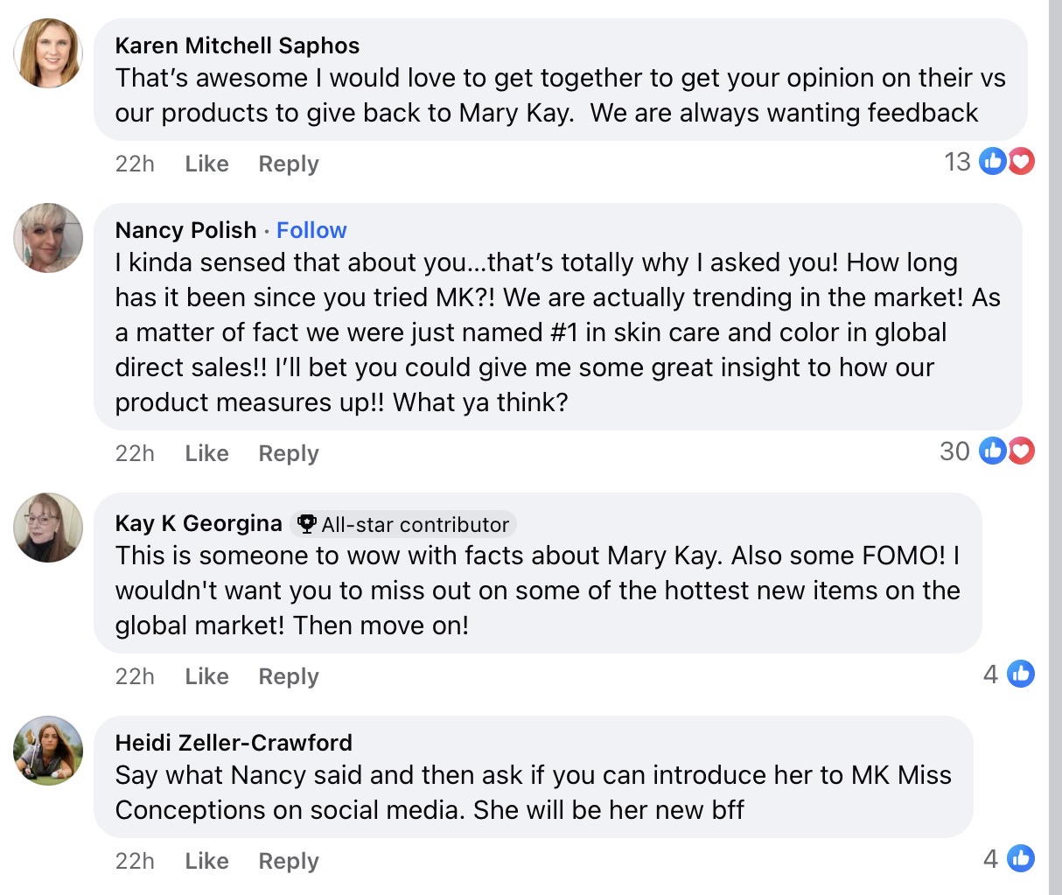
Task: Click like reaction icon on Heidi's comment
Action: point(1020,858)
